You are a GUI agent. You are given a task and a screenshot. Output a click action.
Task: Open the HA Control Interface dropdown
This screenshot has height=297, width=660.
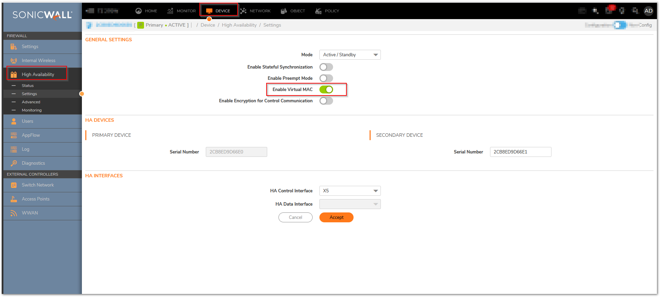pyautogui.click(x=350, y=191)
